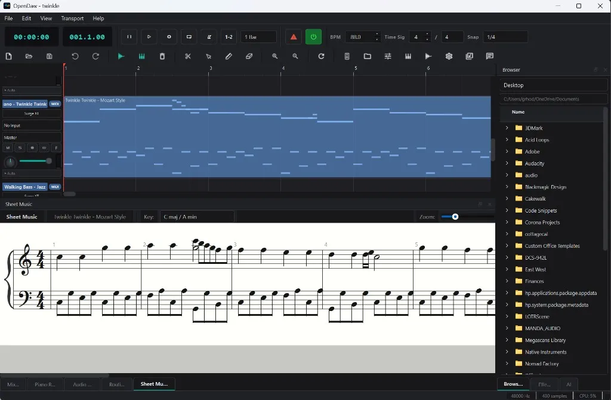This screenshot has height=400, width=611.
Task: Open the Help menu
Action: 98,19
